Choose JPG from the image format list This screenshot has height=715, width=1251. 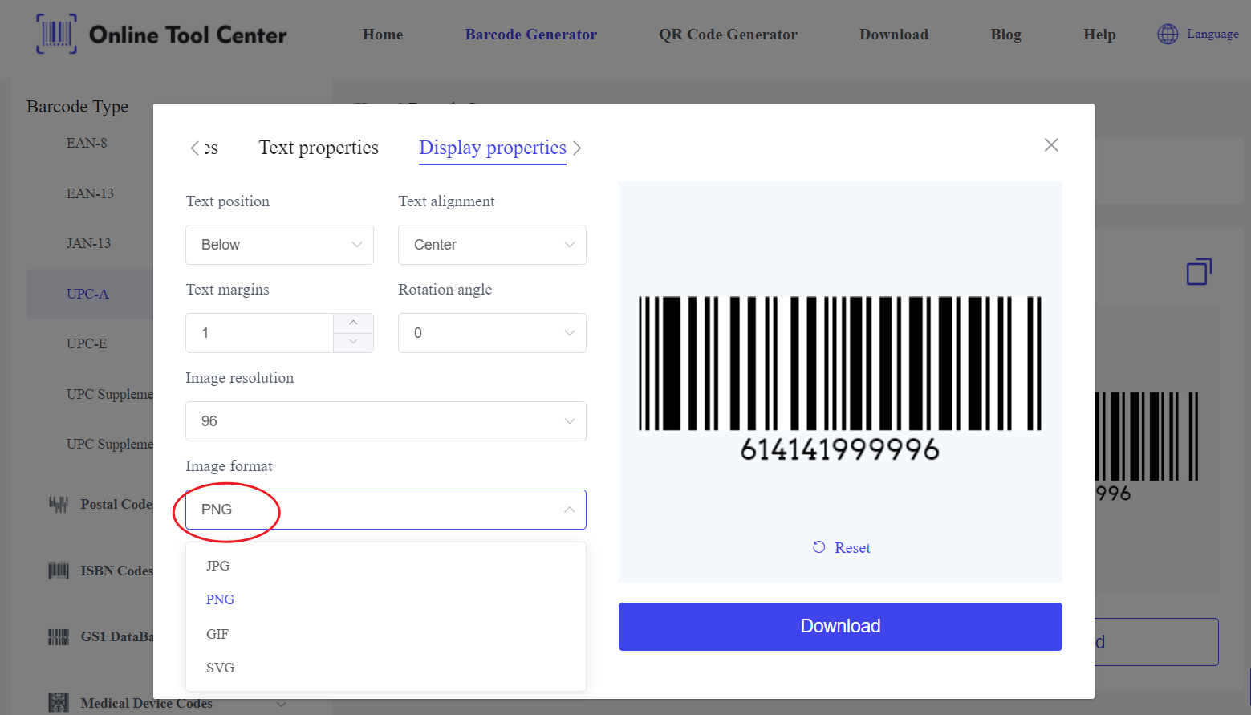tap(386, 566)
